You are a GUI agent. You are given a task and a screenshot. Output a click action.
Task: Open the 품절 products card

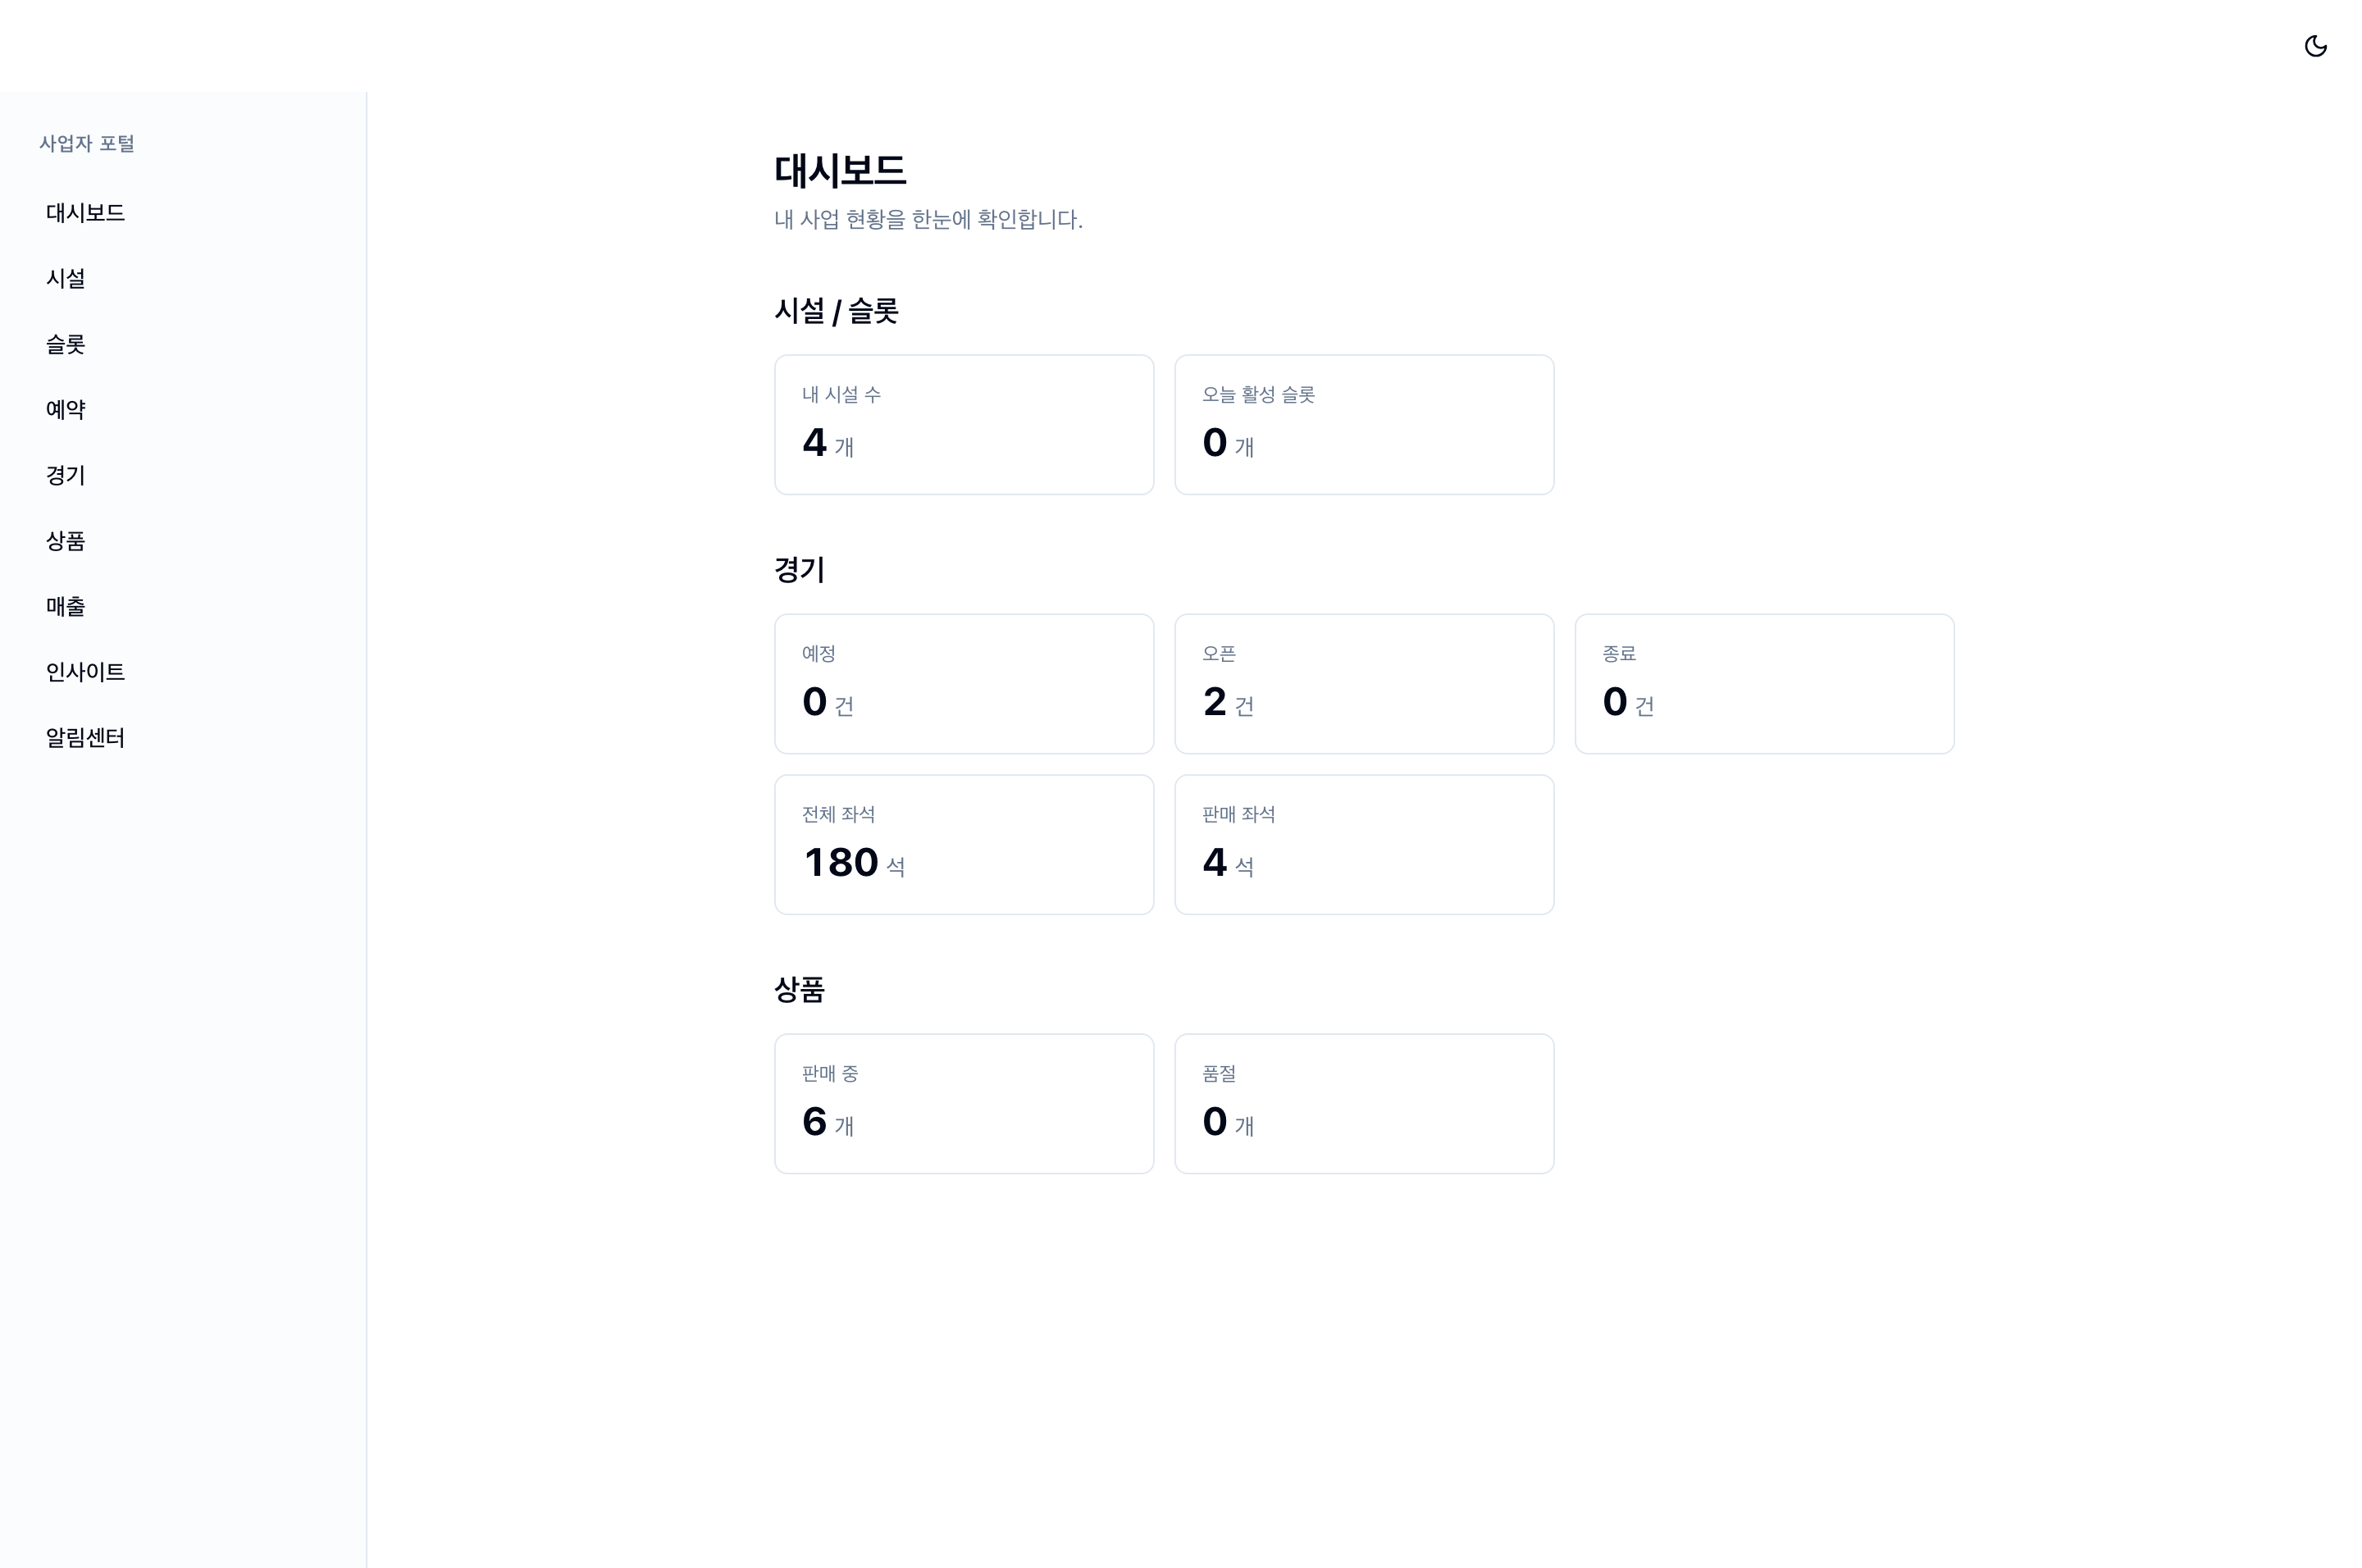pos(1364,1104)
